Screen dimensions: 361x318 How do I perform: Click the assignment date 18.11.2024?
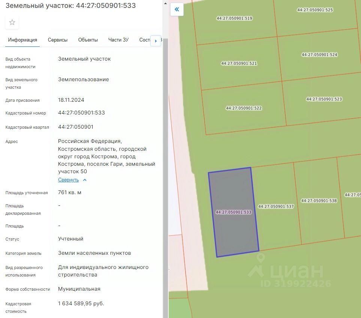coord(71,100)
